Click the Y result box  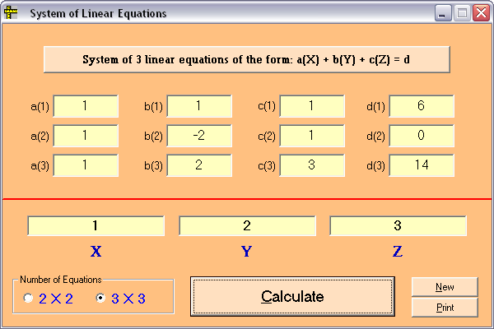point(247,225)
